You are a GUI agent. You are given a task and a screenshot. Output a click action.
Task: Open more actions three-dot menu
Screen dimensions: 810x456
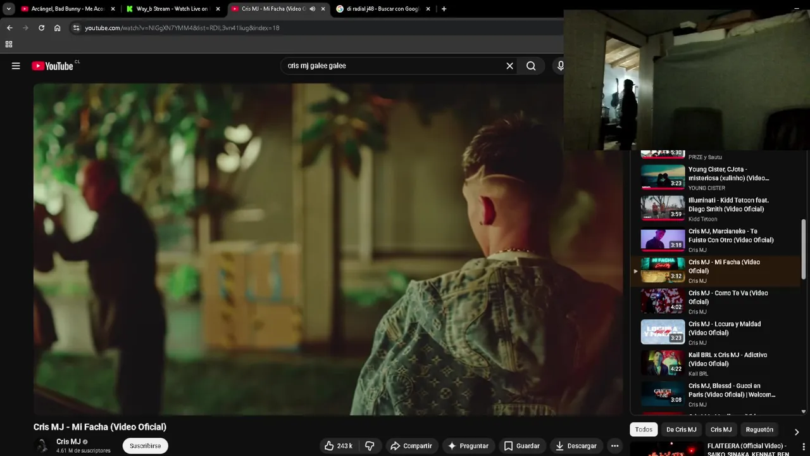pyautogui.click(x=614, y=446)
